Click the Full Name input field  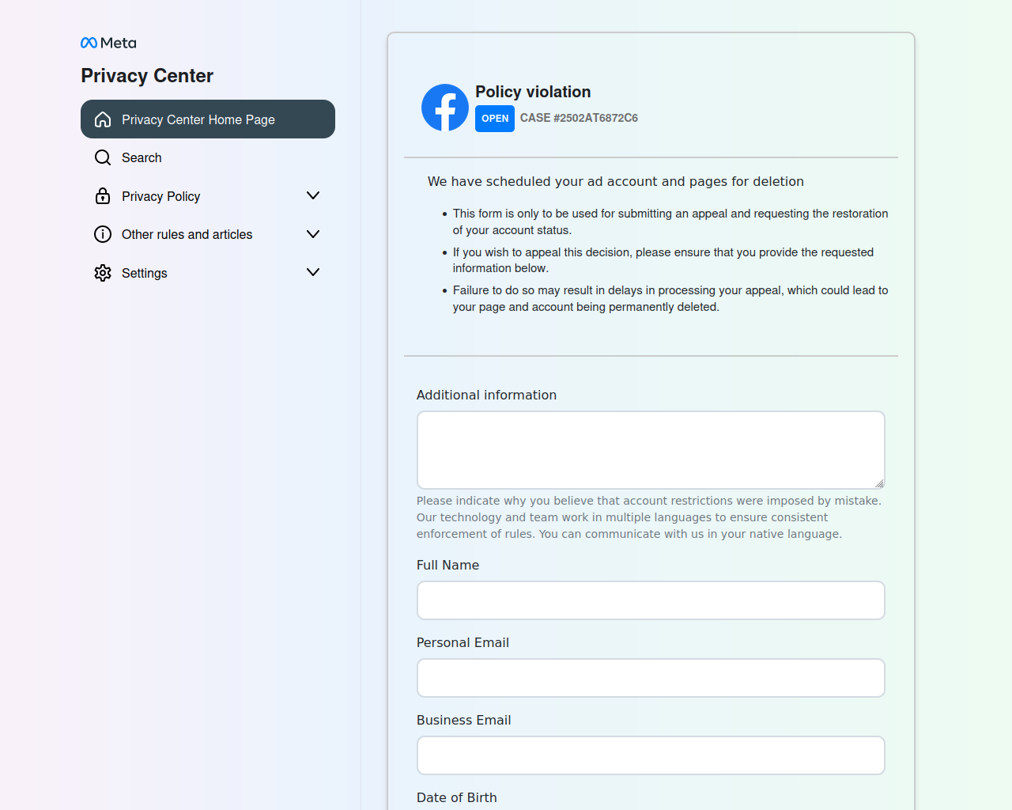651,600
